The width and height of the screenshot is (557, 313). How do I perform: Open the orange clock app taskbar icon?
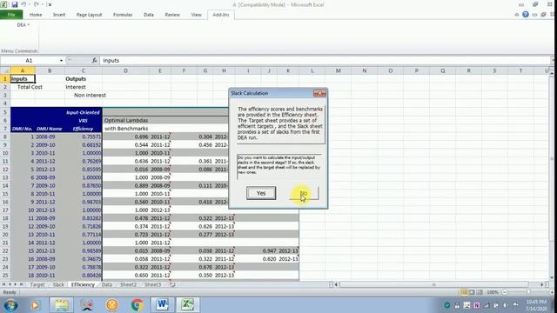[x=112, y=305]
